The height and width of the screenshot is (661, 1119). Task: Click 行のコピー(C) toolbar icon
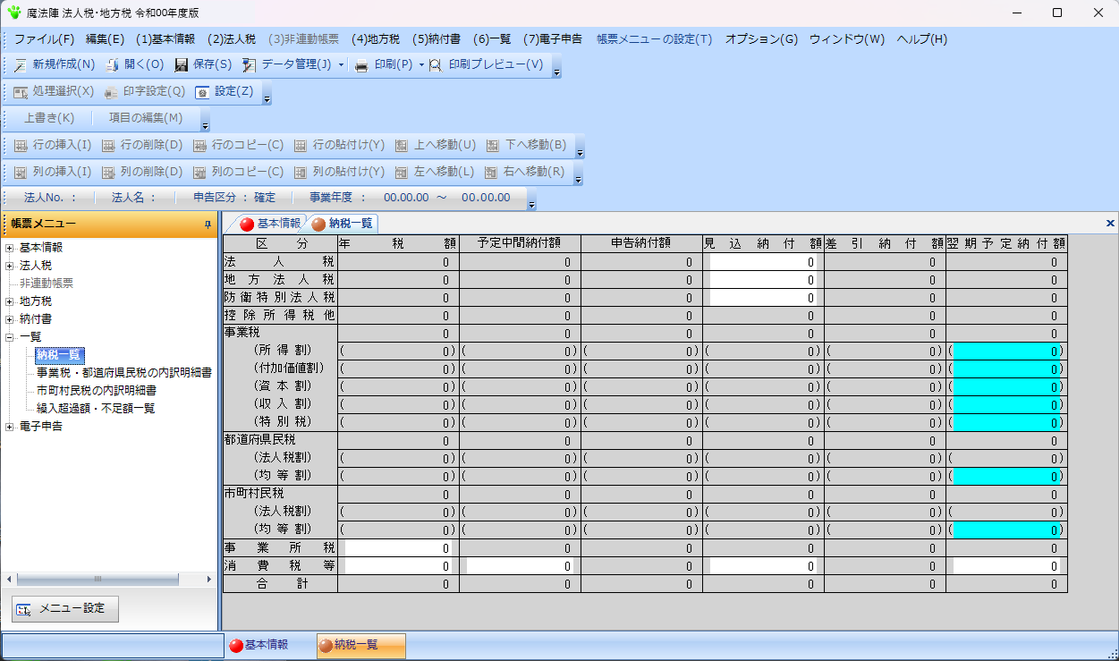coord(199,146)
